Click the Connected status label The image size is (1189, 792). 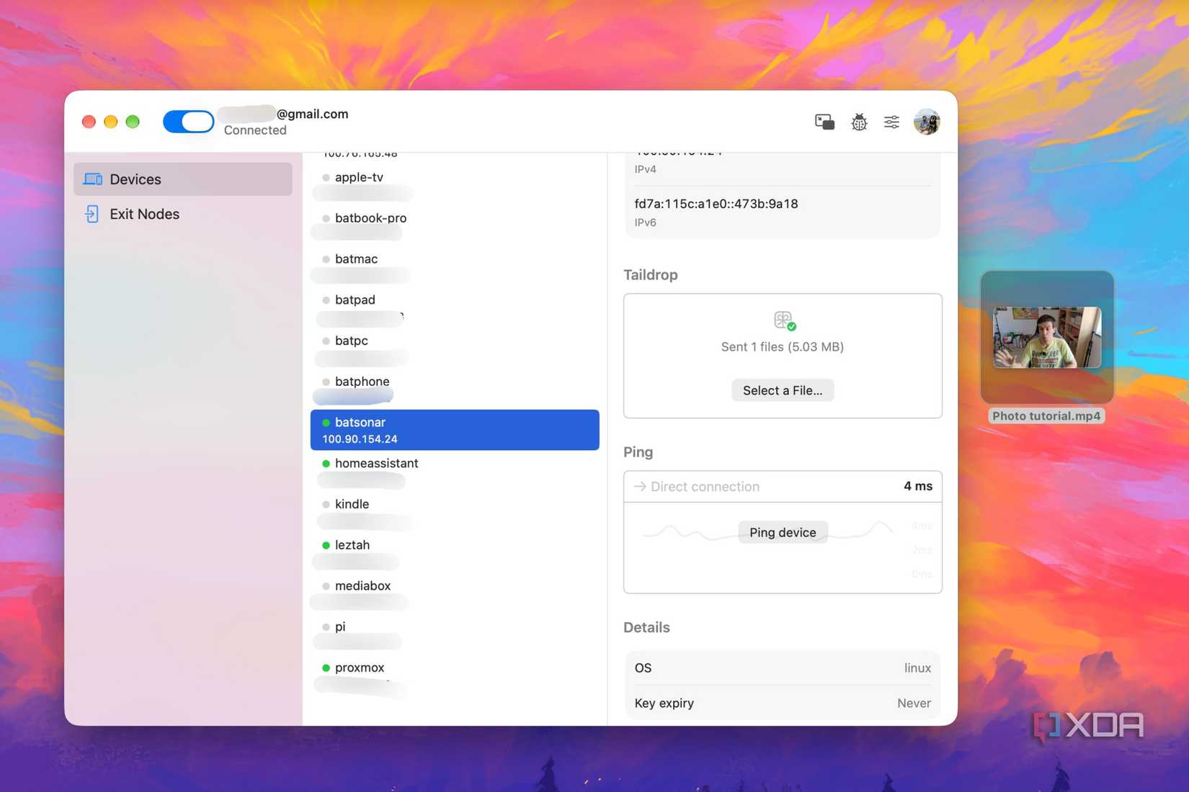pos(255,130)
